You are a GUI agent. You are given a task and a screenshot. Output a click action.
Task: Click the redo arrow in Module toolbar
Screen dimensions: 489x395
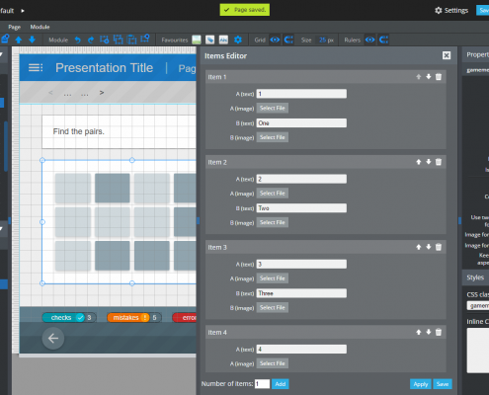(91, 39)
